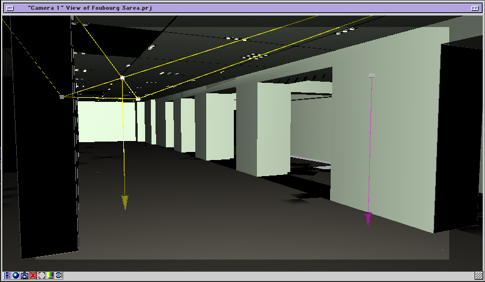Click the red crossed-out box icon
This screenshot has width=485, height=282.
point(33,276)
